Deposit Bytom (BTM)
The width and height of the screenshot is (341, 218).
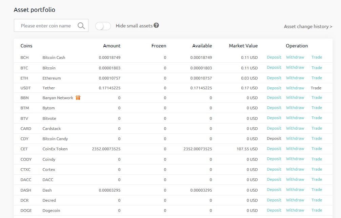tap(274, 108)
